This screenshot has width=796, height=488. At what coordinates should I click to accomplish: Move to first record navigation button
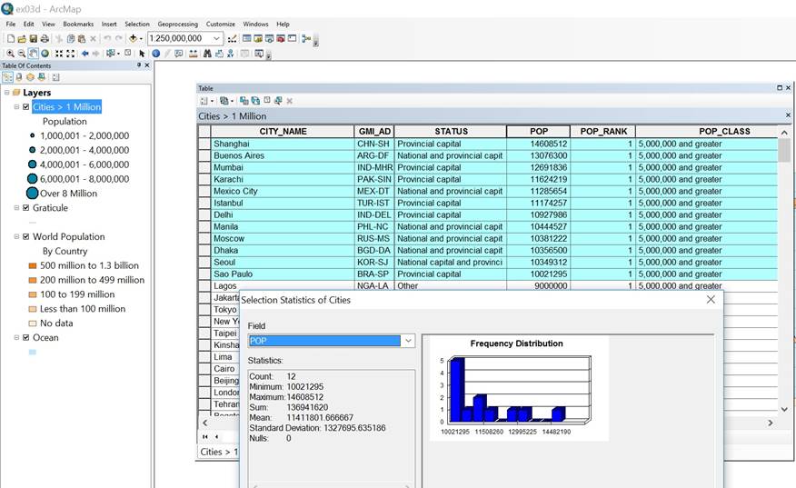pos(205,437)
